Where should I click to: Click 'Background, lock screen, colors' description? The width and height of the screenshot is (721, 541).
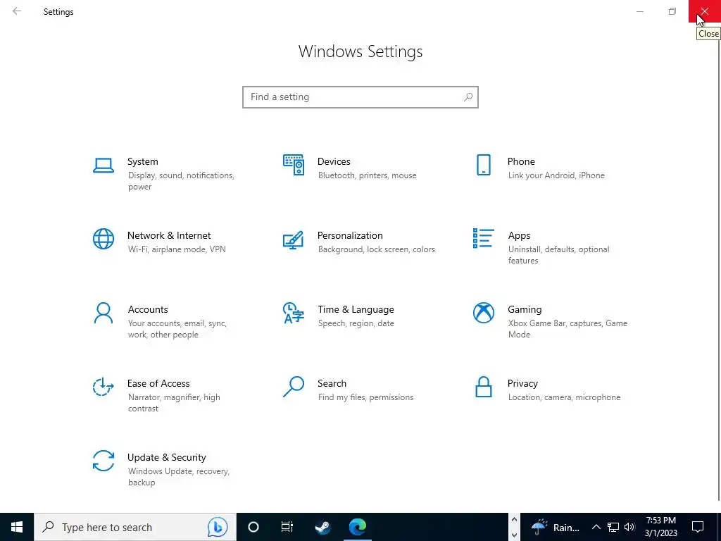376,249
